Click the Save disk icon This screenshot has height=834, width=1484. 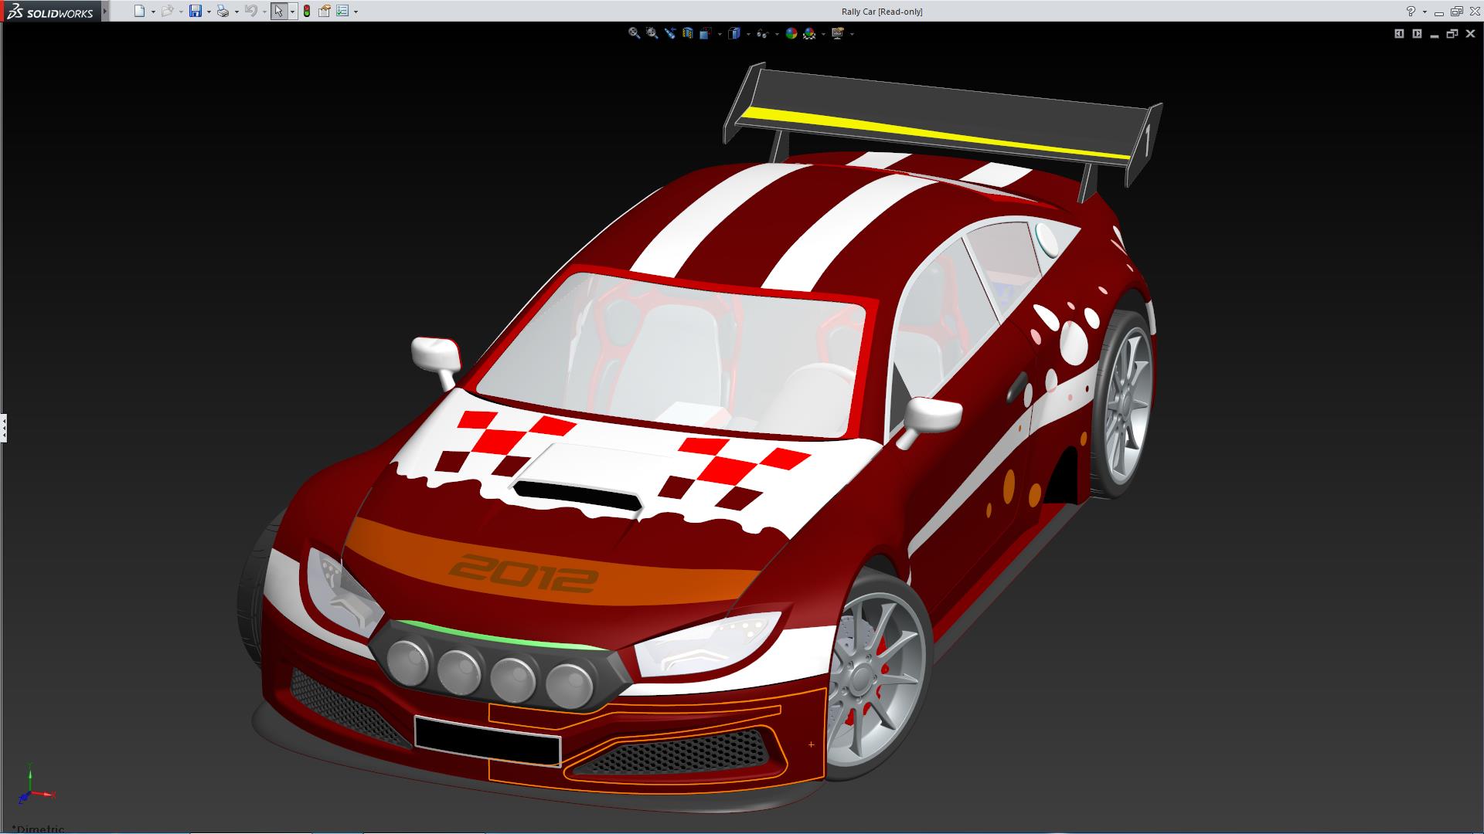[x=196, y=12]
